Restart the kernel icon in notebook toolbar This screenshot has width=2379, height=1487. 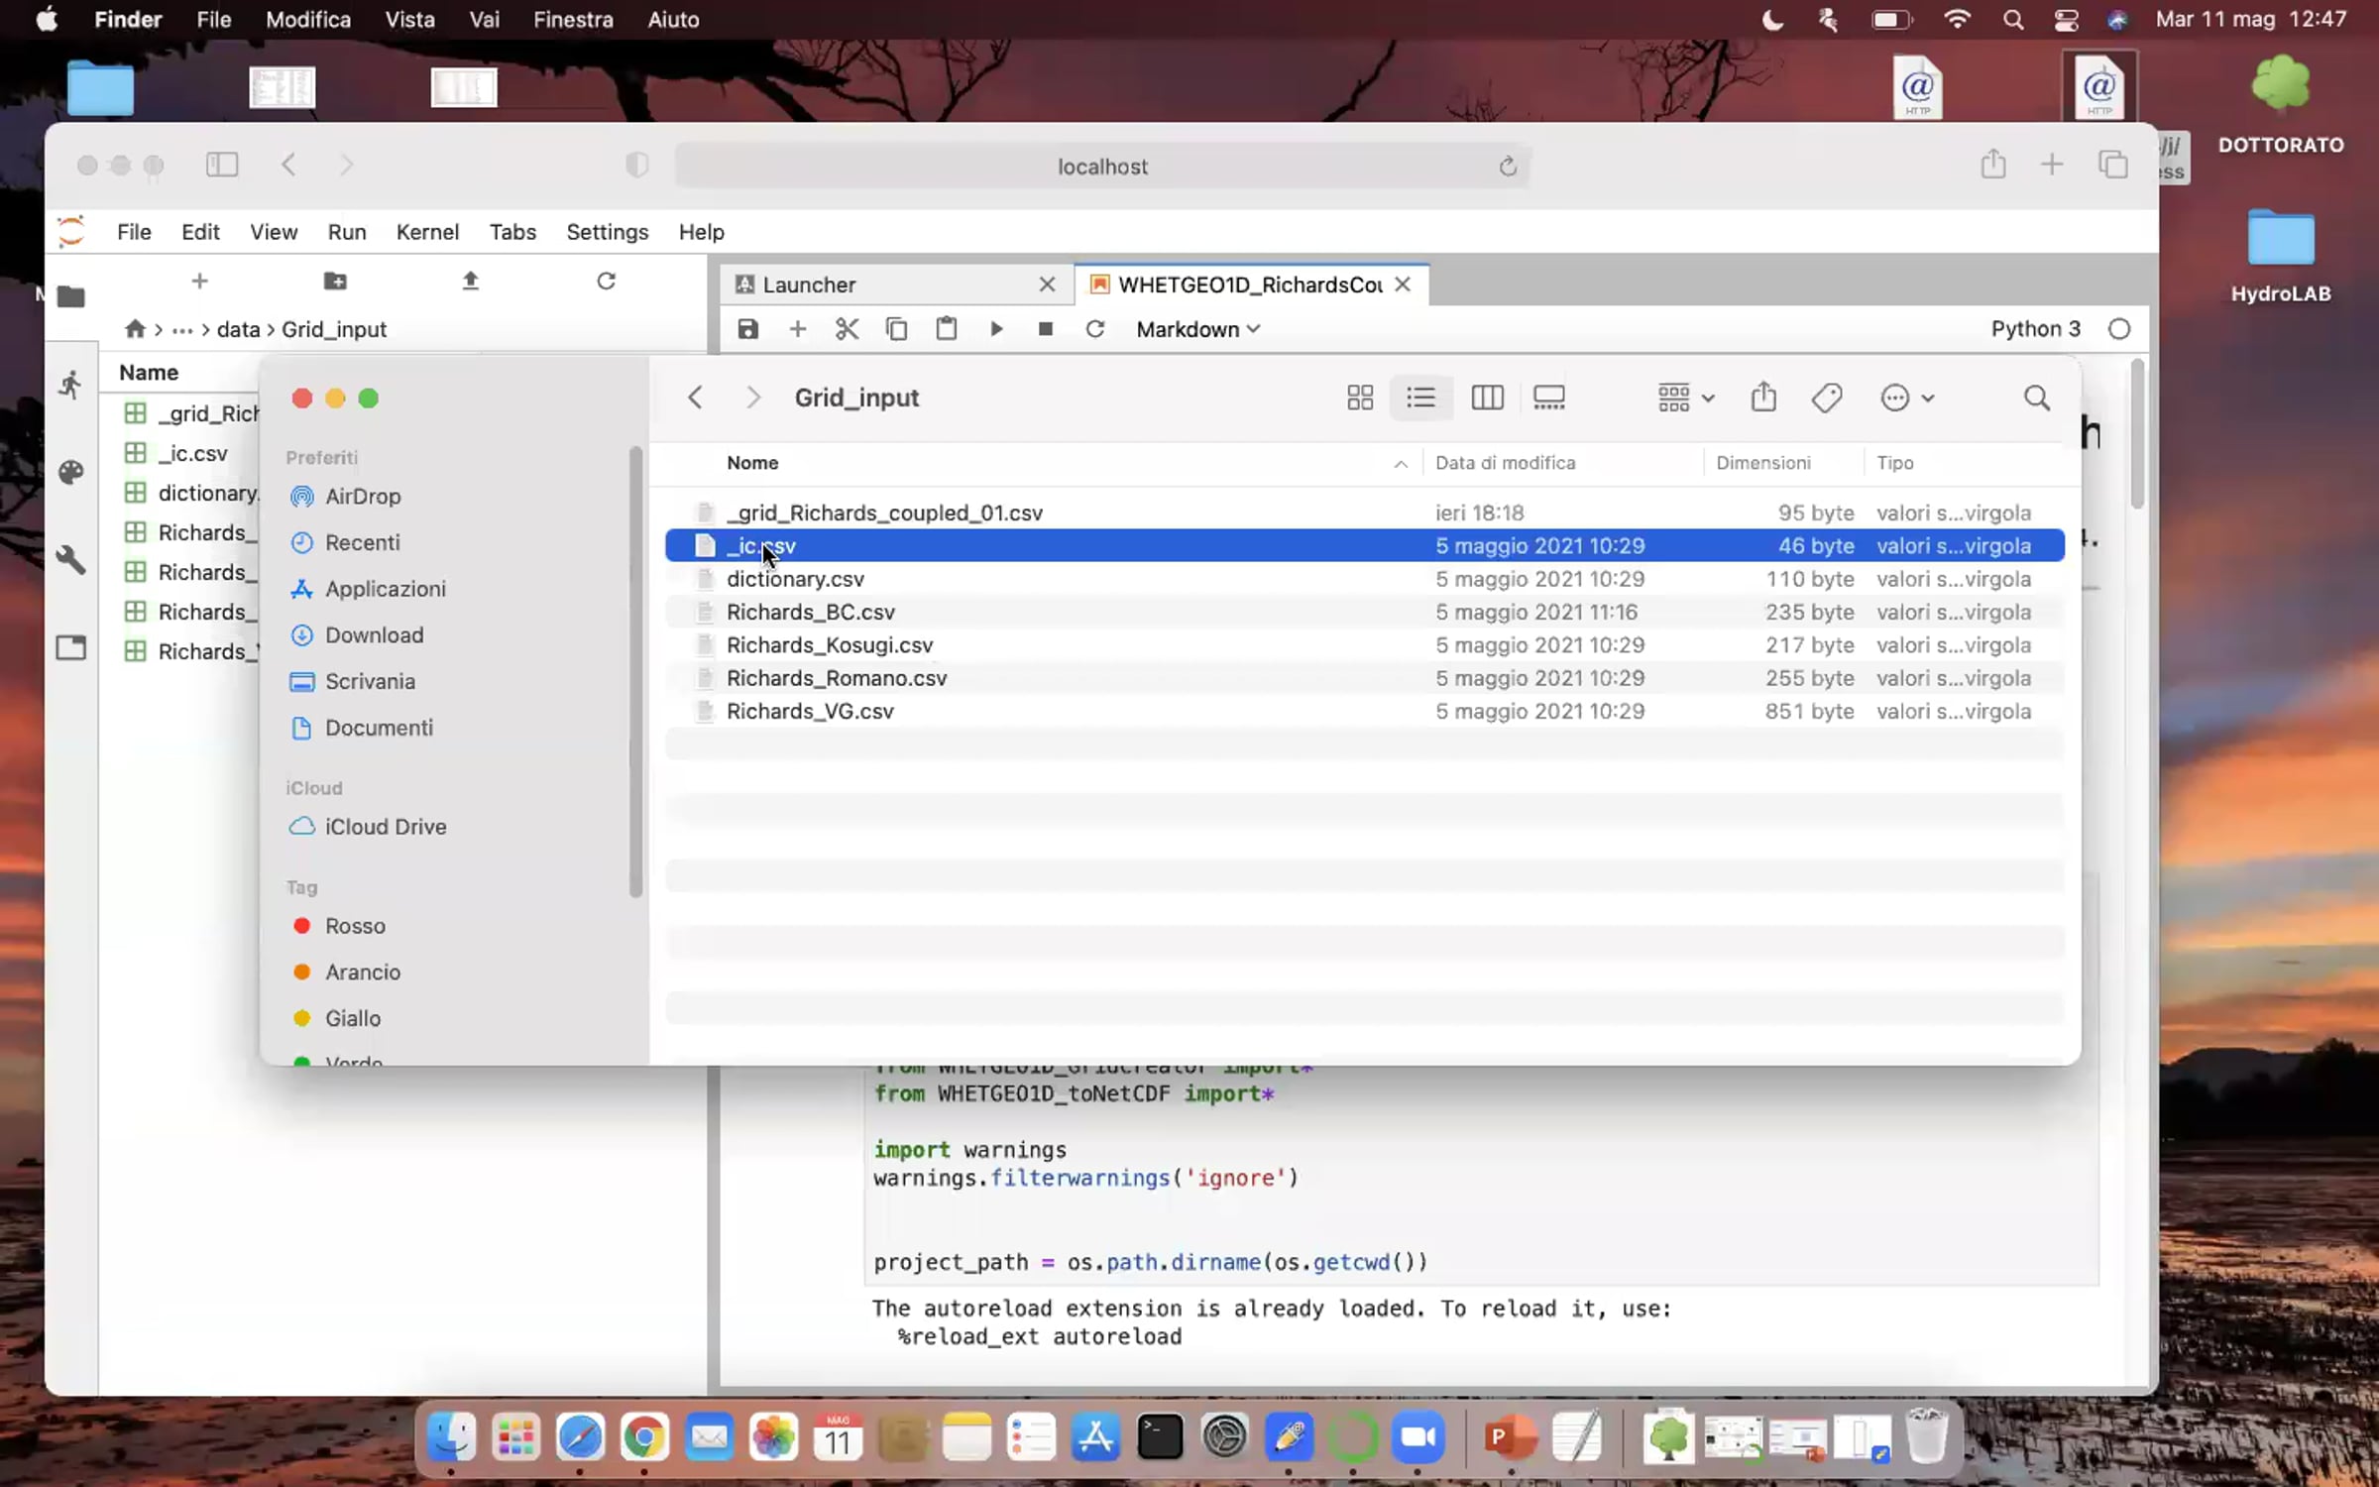pos(1094,329)
